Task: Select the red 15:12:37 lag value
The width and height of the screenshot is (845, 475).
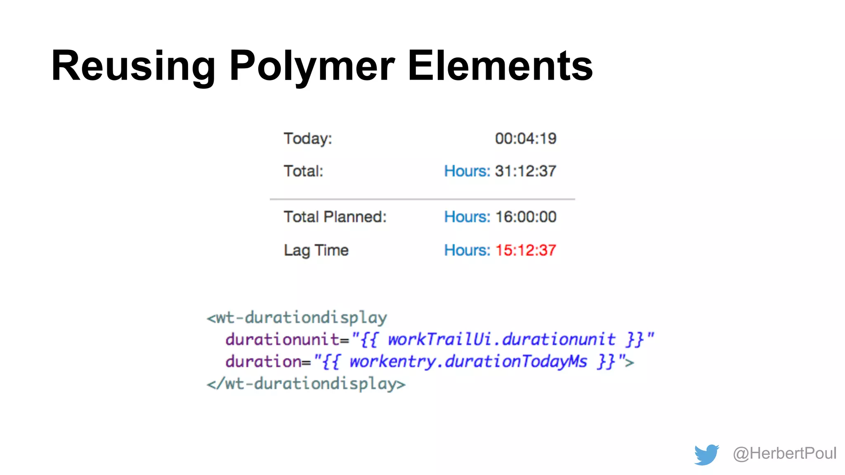Action: (526, 250)
